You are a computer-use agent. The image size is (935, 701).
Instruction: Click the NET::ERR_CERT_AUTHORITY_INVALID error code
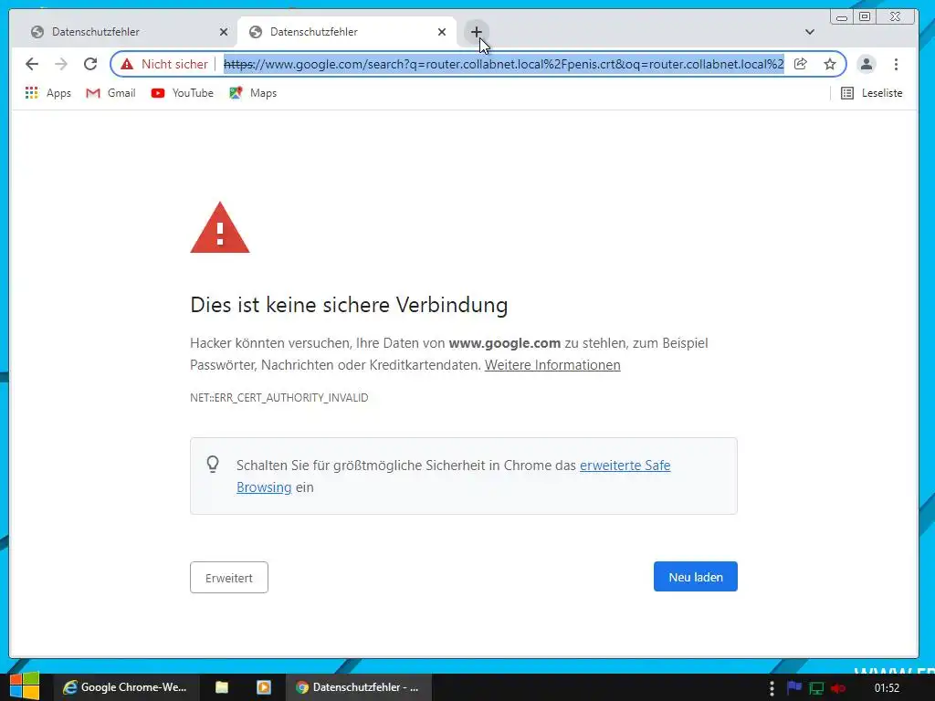(279, 398)
